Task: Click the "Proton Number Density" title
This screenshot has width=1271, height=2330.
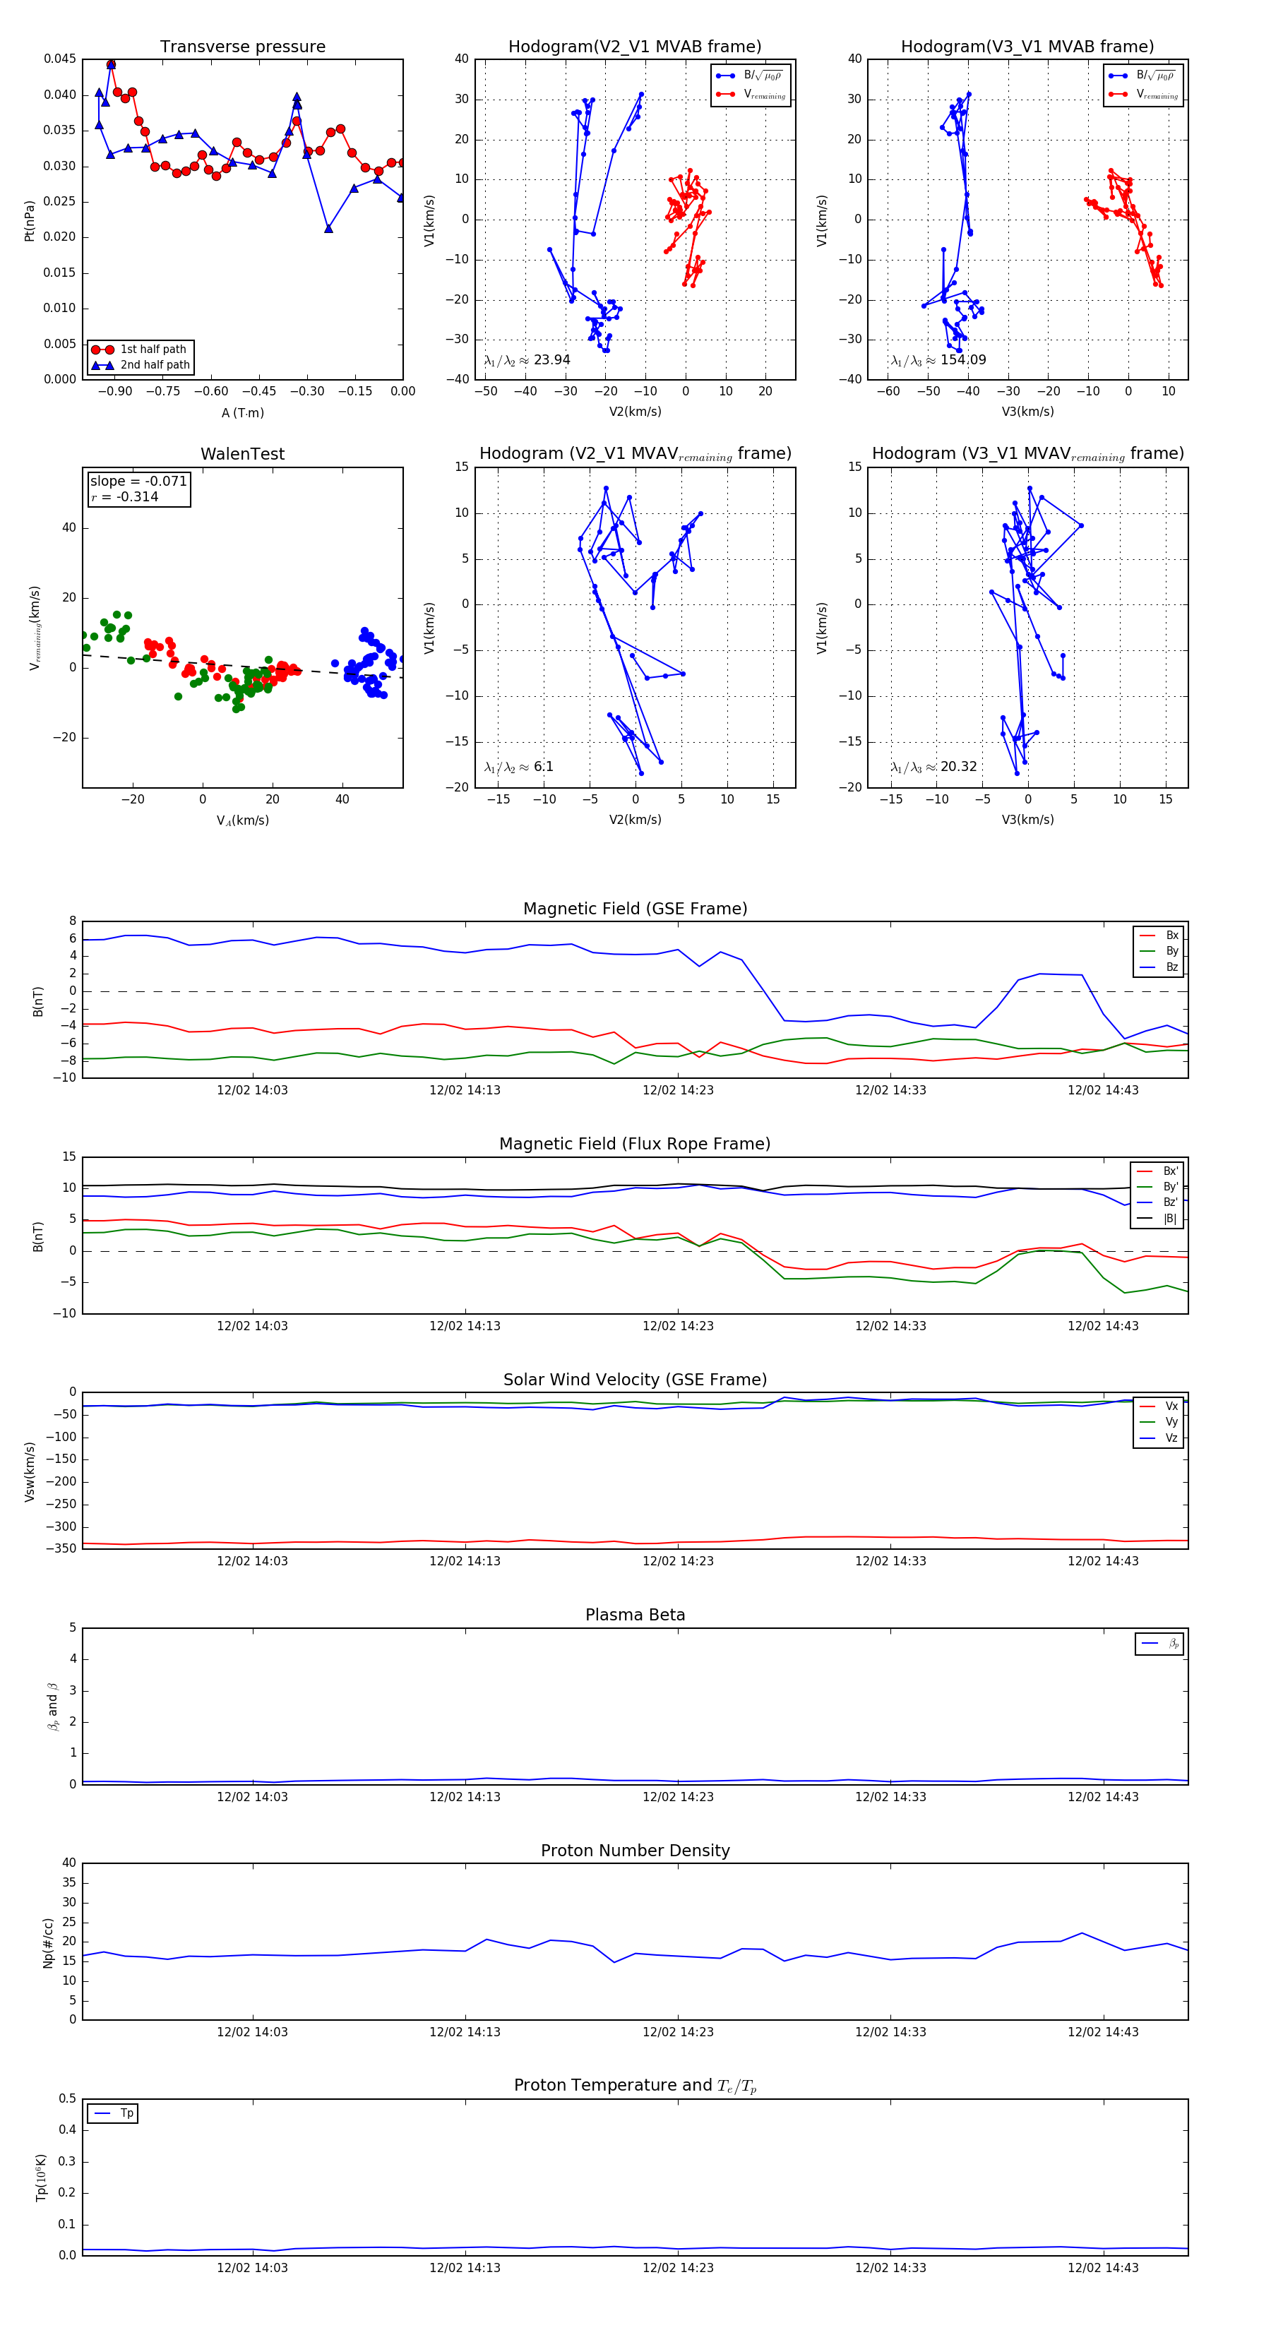Action: coord(635,1851)
